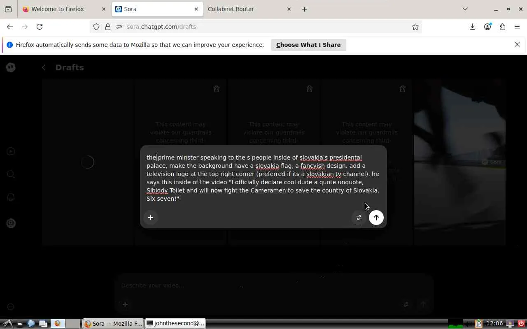Submit the prompt with the up-arrow button

376,218
